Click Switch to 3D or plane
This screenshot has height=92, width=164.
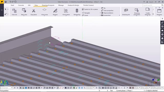click(90, 9)
